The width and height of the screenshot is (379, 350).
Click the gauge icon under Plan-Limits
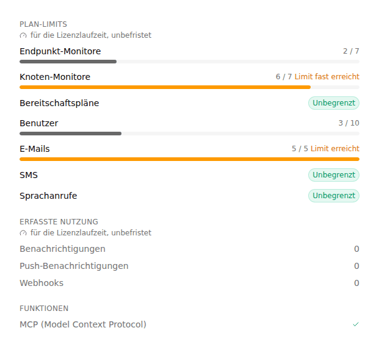click(x=23, y=35)
